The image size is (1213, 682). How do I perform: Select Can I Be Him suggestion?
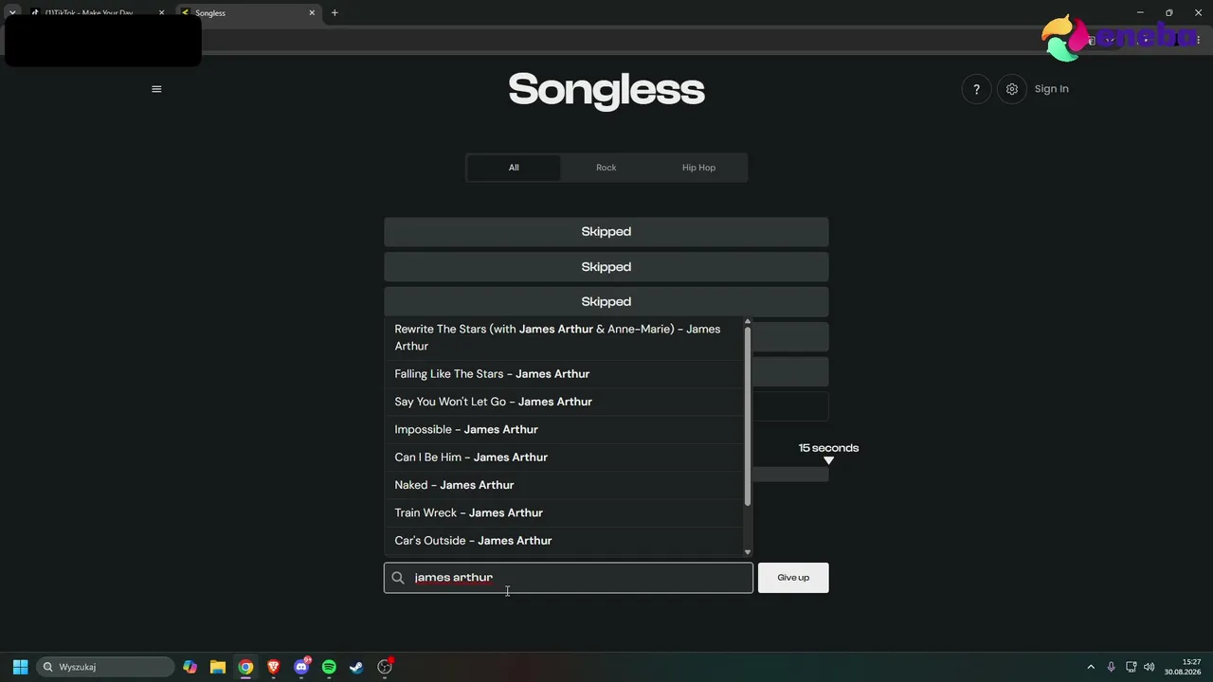[564, 458]
